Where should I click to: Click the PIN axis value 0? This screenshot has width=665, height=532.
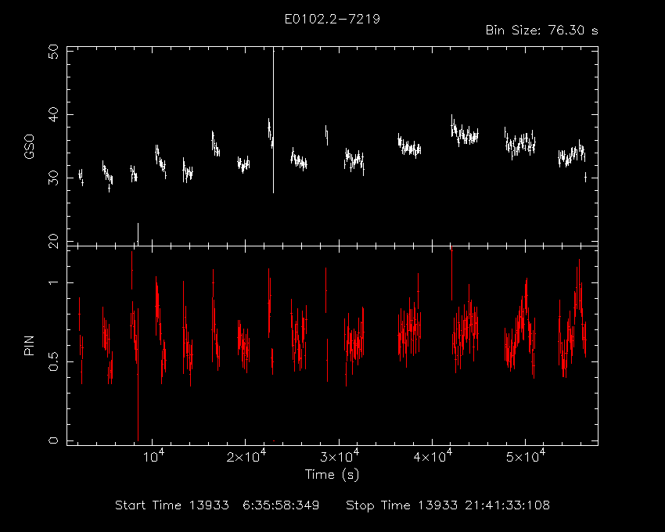(x=54, y=440)
